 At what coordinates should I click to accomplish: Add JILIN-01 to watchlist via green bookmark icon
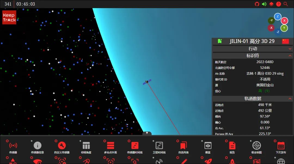pyautogui.click(x=220, y=41)
